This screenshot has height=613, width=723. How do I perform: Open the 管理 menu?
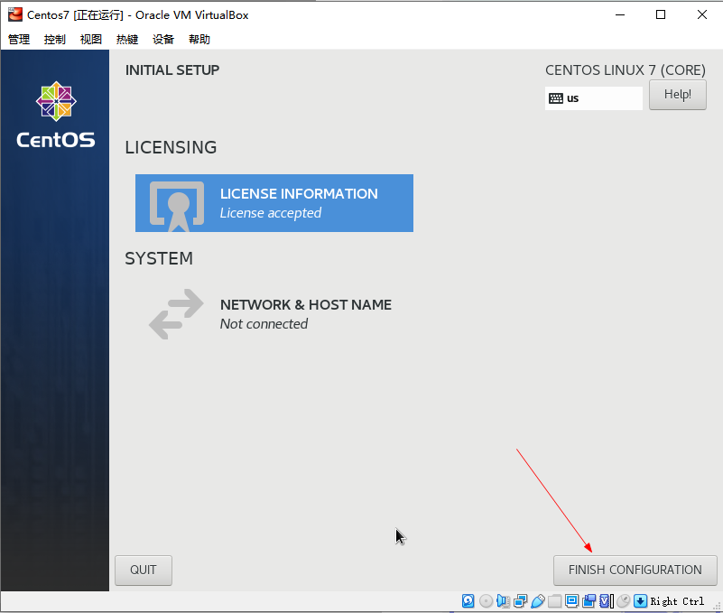[x=19, y=39]
